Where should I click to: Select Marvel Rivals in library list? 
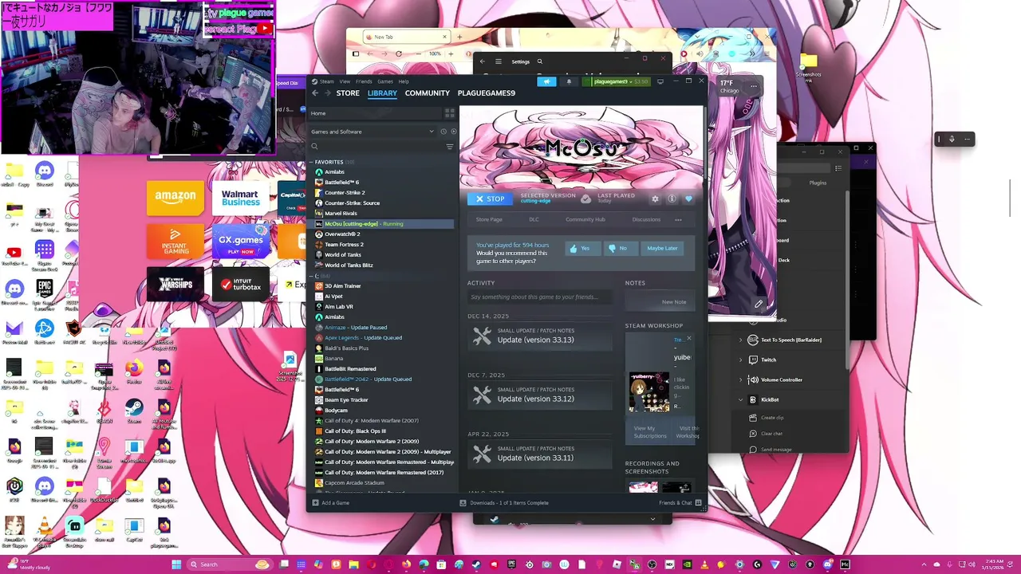[341, 214]
